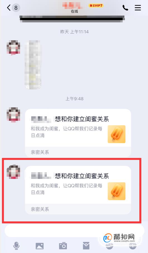Send a red envelope via the envelope icon
Image resolution: width=148 pixels, height=253 pixels.
pyautogui.click(x=86, y=246)
